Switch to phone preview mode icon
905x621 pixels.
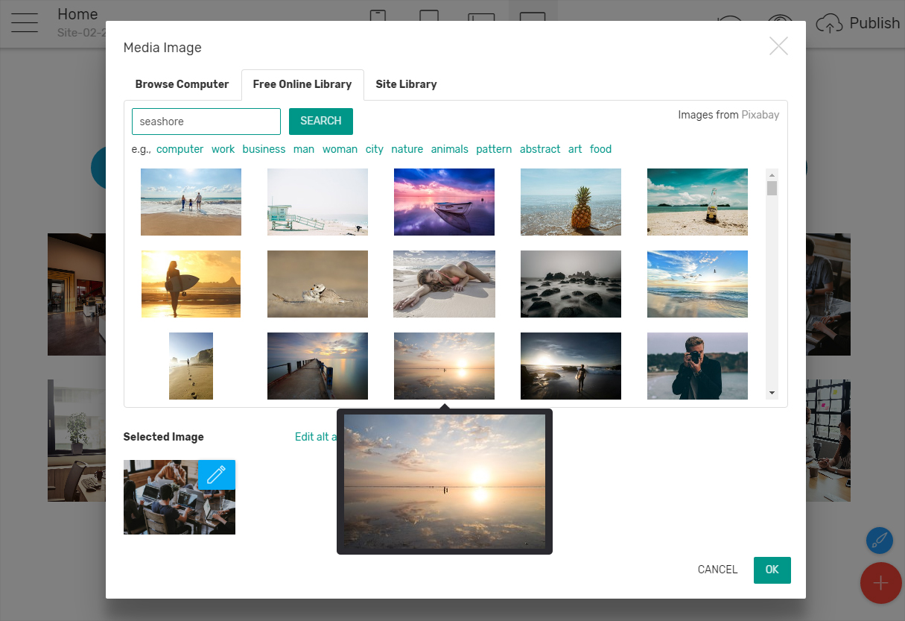(378, 19)
